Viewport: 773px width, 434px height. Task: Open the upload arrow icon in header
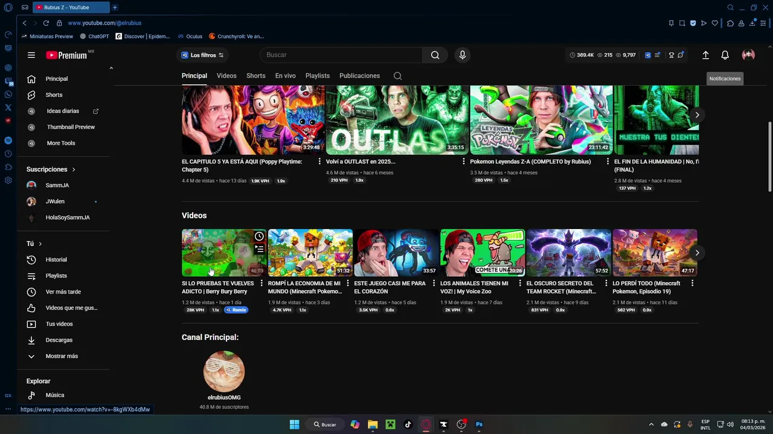tap(705, 55)
